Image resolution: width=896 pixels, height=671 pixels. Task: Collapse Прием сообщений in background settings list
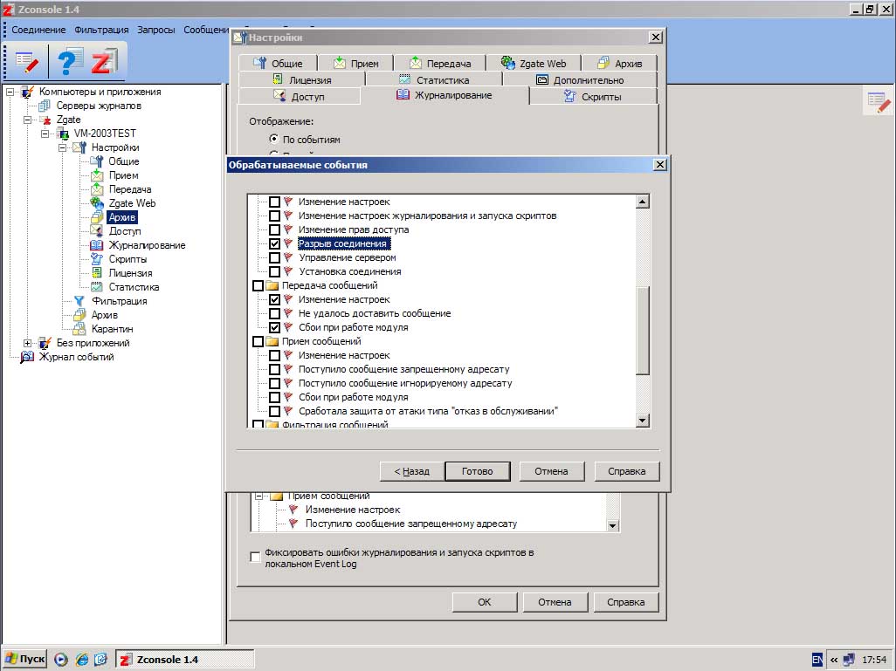258,496
